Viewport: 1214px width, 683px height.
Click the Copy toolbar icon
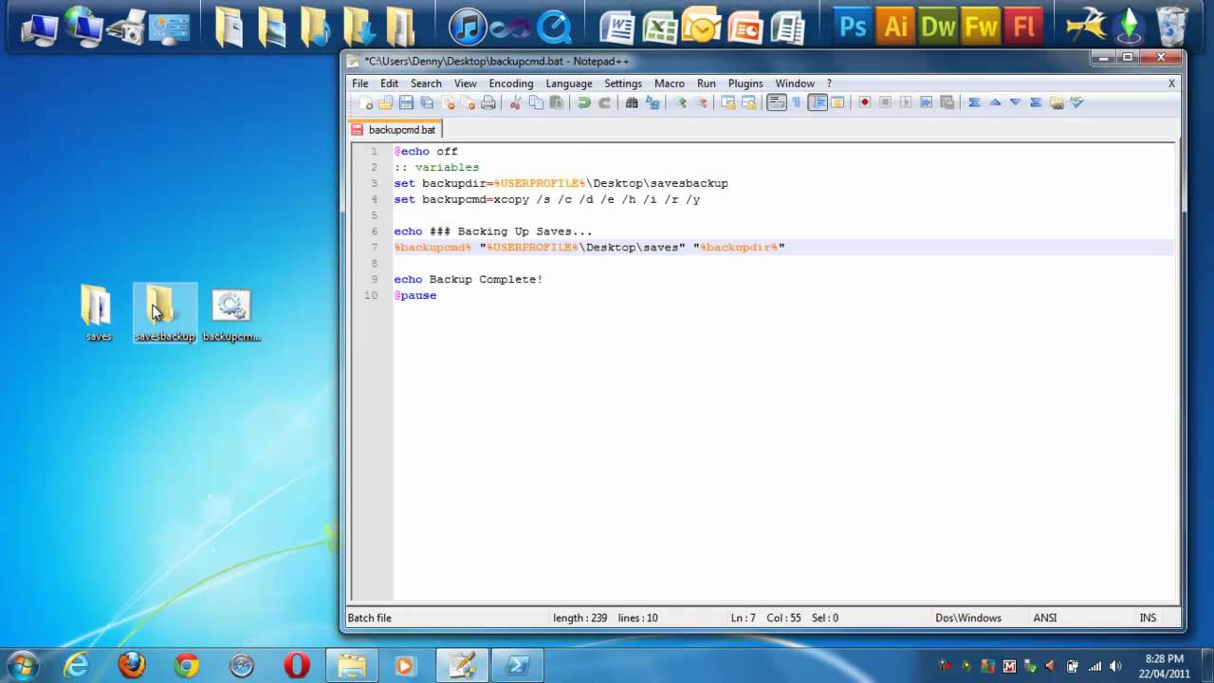(x=536, y=102)
